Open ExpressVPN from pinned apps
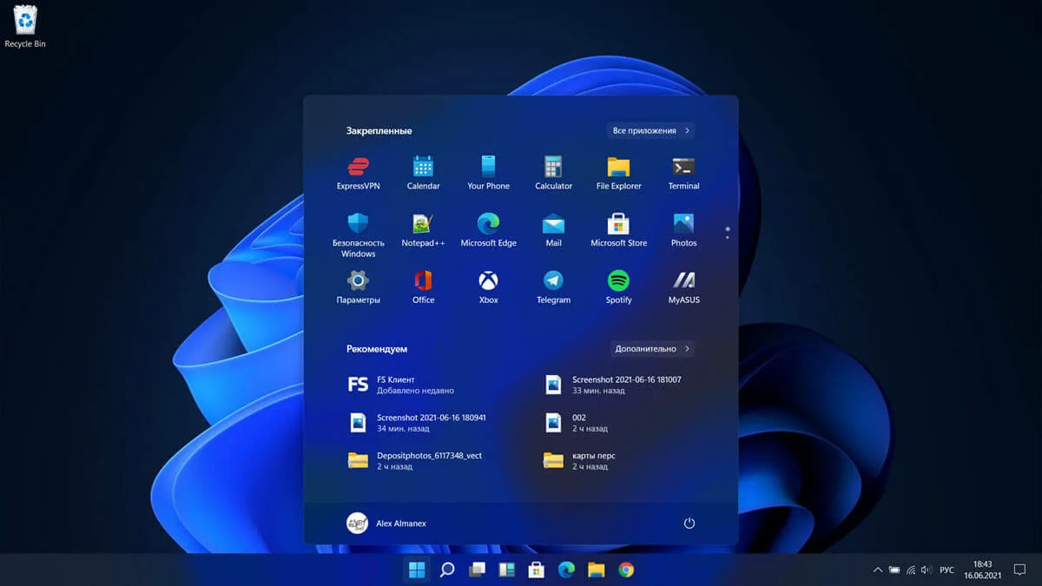The width and height of the screenshot is (1042, 586). point(358,174)
